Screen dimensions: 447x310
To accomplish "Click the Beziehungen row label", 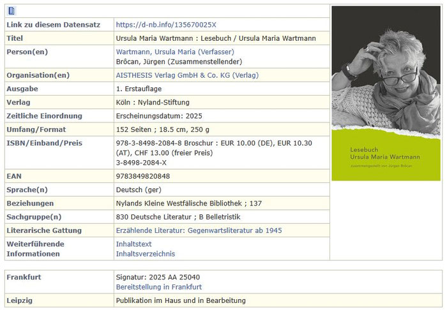I will pyautogui.click(x=30, y=203).
